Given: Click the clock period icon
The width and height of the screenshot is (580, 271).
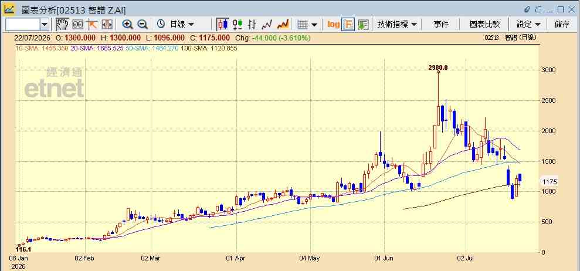Looking at the screenshot, I should [x=161, y=25].
